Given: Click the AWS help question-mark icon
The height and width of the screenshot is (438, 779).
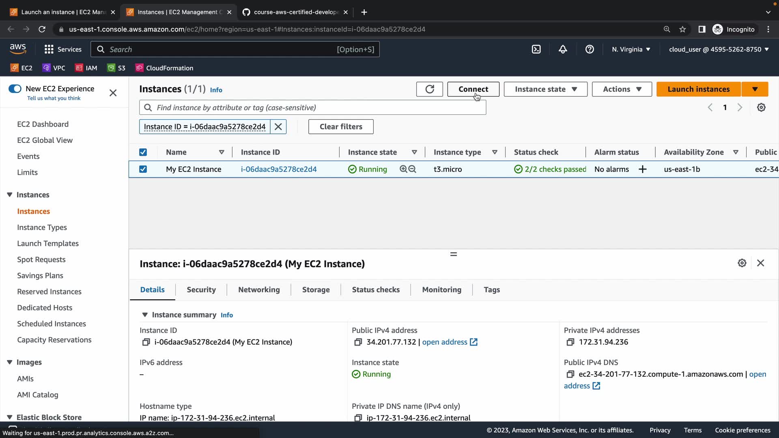Looking at the screenshot, I should tap(590, 49).
